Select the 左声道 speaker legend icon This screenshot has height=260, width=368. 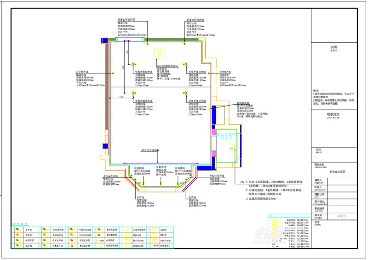pyautogui.click(x=18, y=230)
